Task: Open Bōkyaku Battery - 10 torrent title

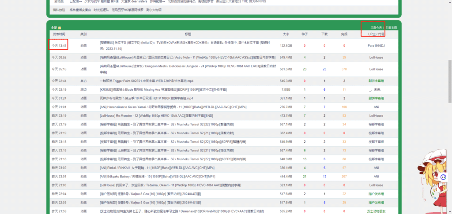Action: coord(158,176)
